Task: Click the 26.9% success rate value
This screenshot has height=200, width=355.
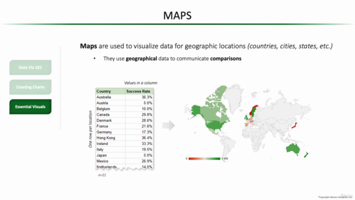Action: (147, 161)
